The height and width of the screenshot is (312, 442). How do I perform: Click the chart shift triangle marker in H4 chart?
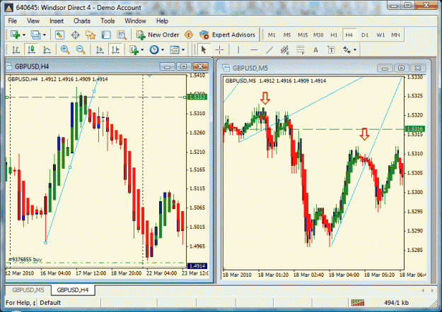[149, 76]
